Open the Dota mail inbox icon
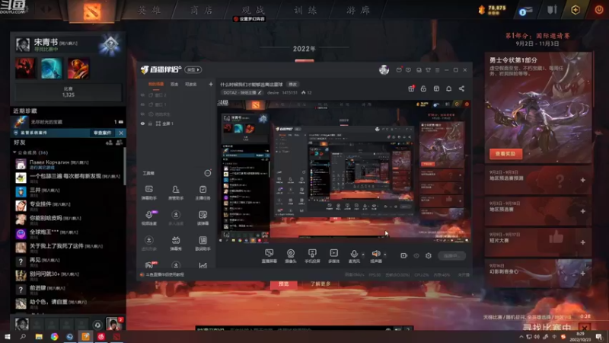This screenshot has width=609, height=343. tap(525, 11)
